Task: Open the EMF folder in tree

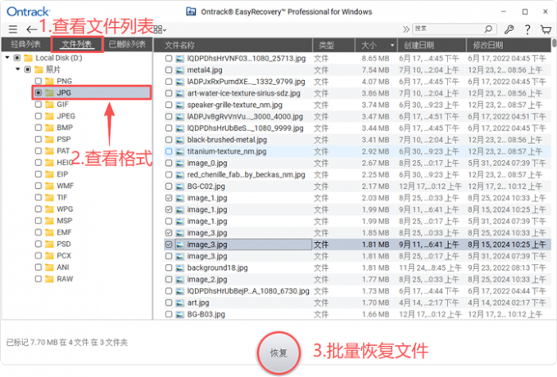Action: pyautogui.click(x=64, y=232)
